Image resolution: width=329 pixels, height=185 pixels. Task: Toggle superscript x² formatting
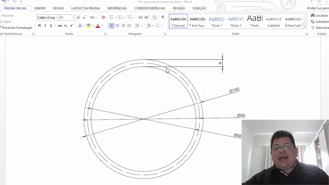tap(72, 25)
